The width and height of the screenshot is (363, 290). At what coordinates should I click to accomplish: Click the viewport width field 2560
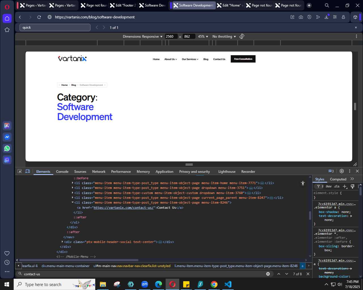point(171,36)
